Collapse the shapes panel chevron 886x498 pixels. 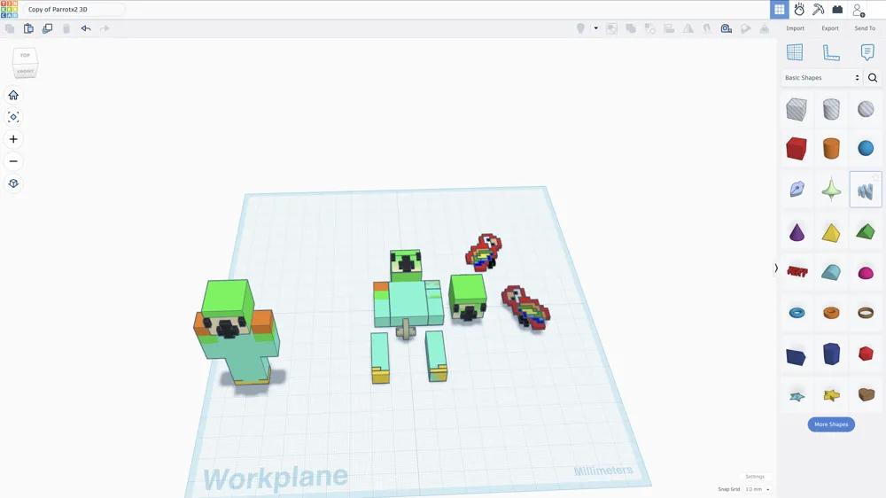click(776, 268)
